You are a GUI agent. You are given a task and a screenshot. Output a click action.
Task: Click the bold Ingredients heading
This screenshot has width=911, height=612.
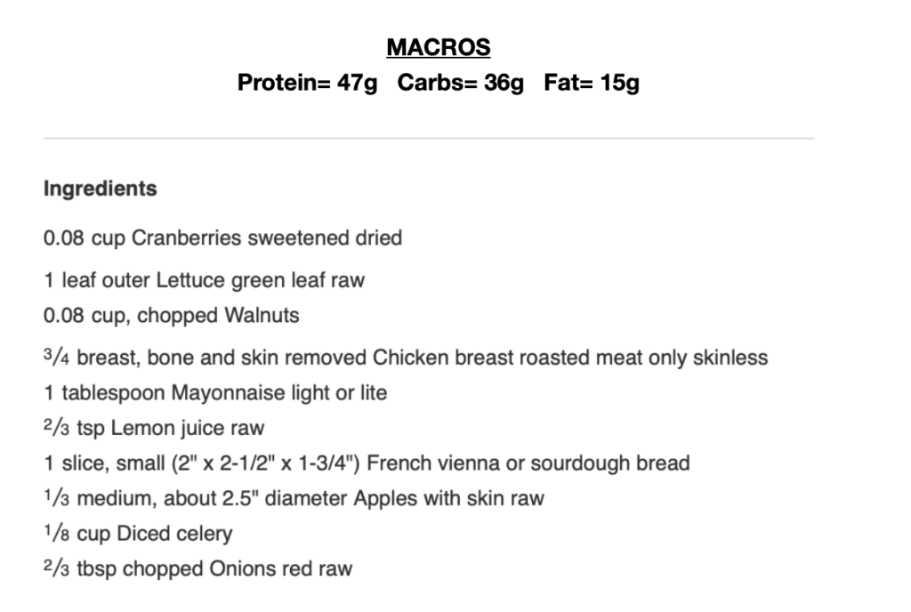[100, 189]
